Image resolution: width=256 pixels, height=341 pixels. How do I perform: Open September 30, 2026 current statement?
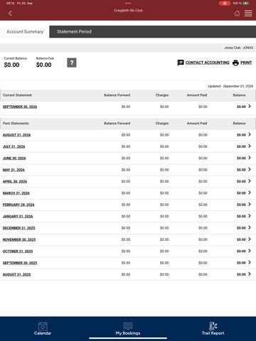[20, 107]
